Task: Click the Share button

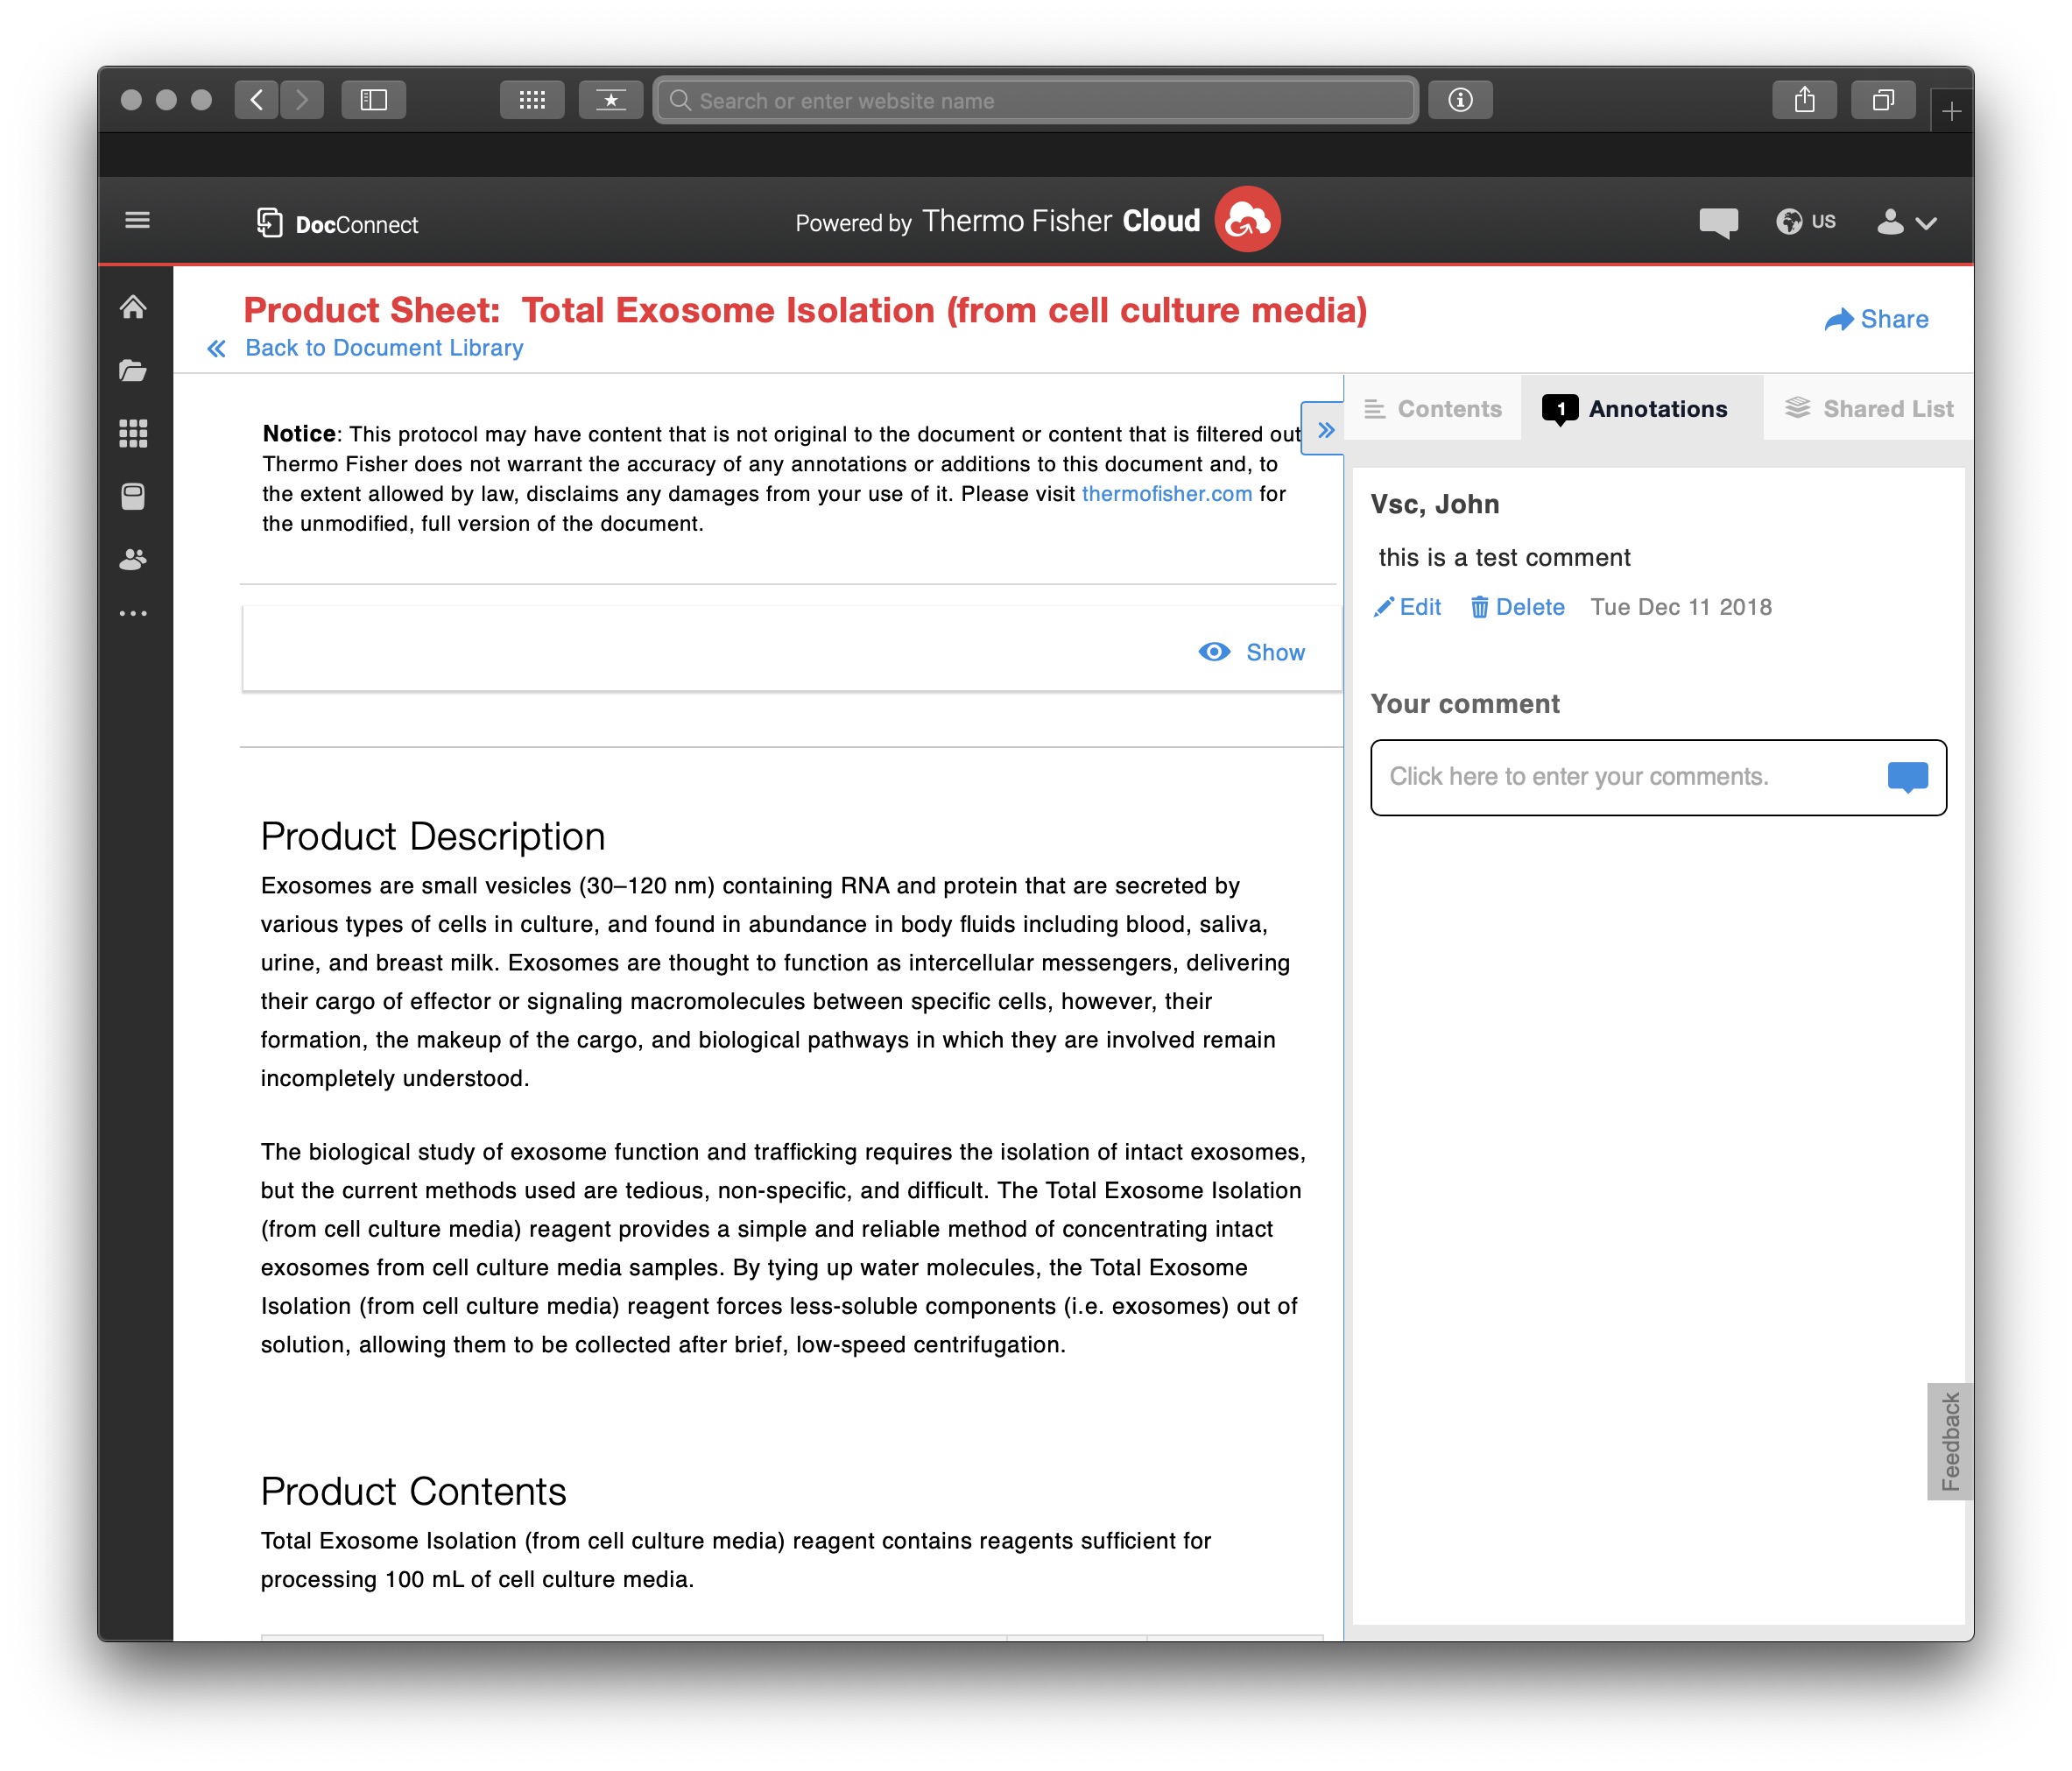Action: pos(1875,319)
